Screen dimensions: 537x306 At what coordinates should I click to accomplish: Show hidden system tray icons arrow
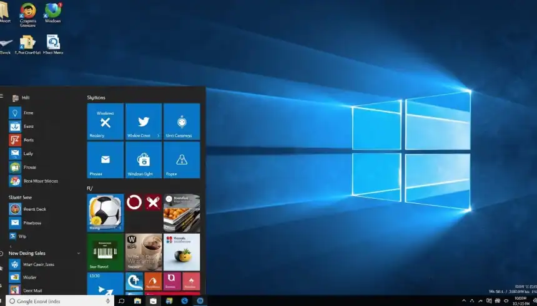coord(464,301)
